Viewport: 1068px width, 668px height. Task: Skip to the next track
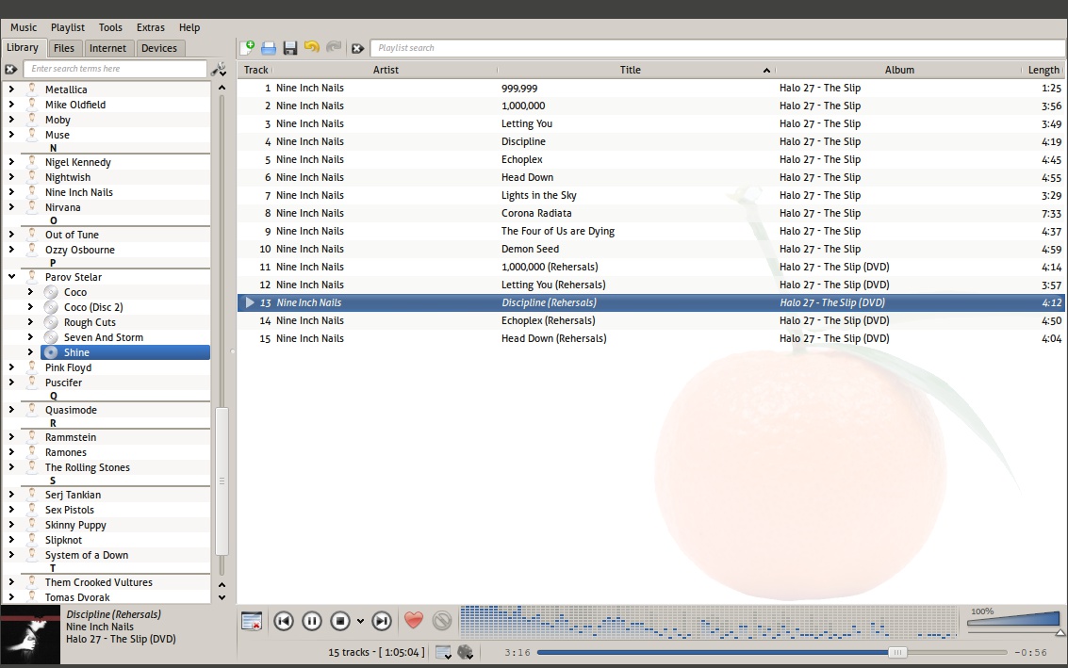(x=382, y=621)
